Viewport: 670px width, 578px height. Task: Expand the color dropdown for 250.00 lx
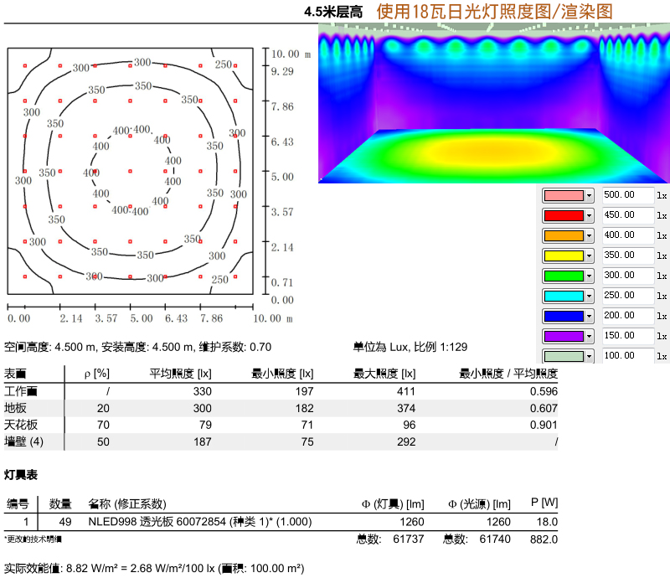click(590, 297)
